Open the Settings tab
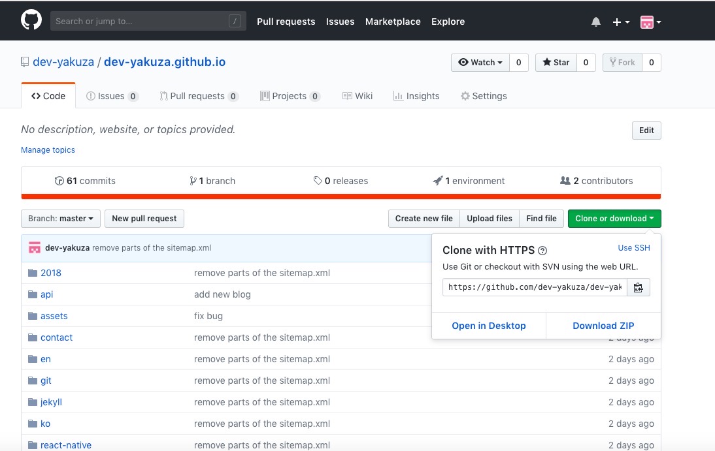 pyautogui.click(x=484, y=96)
